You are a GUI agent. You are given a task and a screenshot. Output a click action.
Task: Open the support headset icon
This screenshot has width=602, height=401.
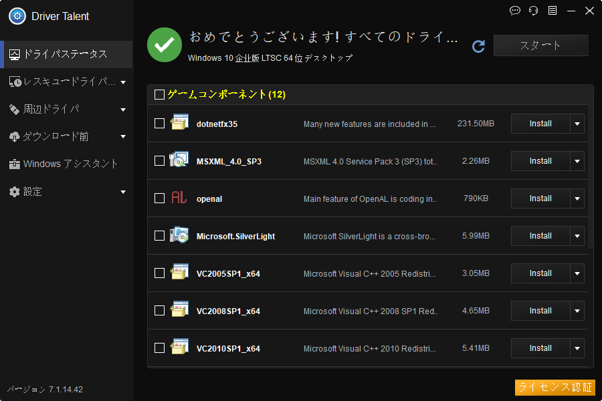[533, 11]
